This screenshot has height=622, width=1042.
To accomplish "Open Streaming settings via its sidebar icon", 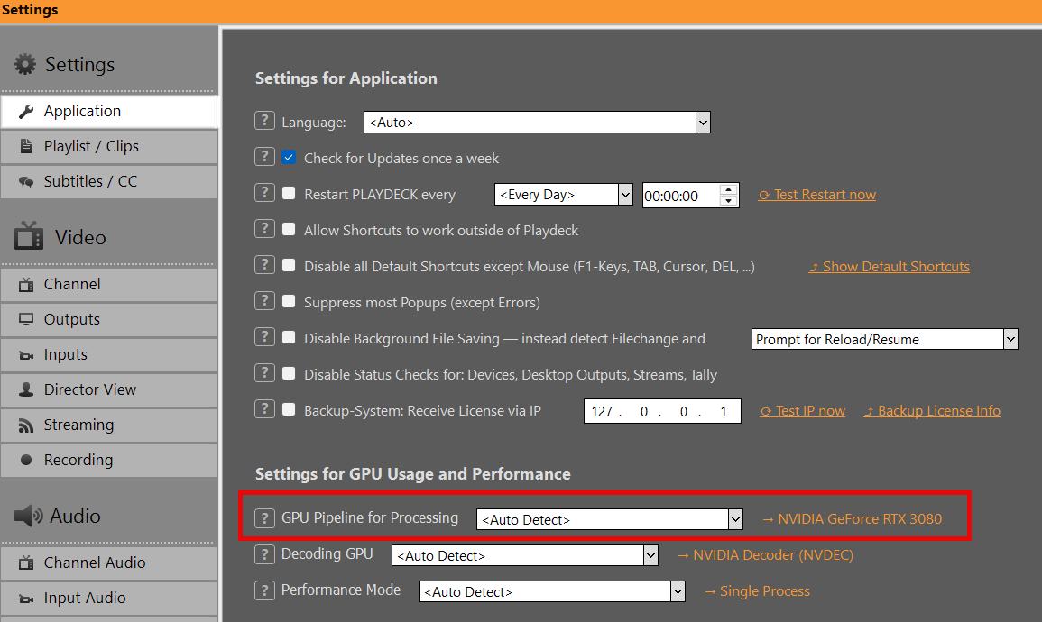I will click(26, 425).
